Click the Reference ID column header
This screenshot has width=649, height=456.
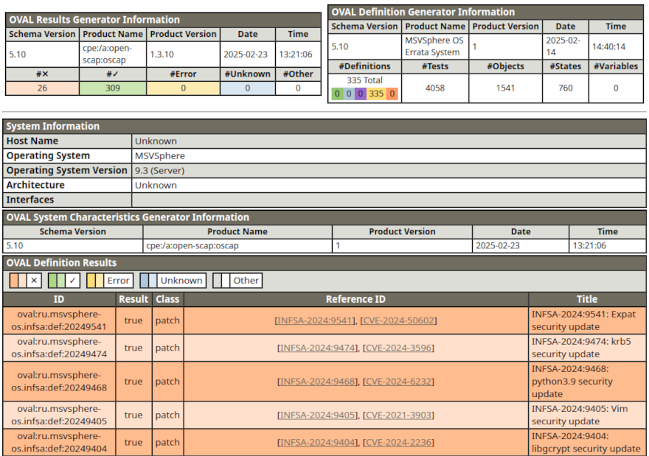click(355, 300)
